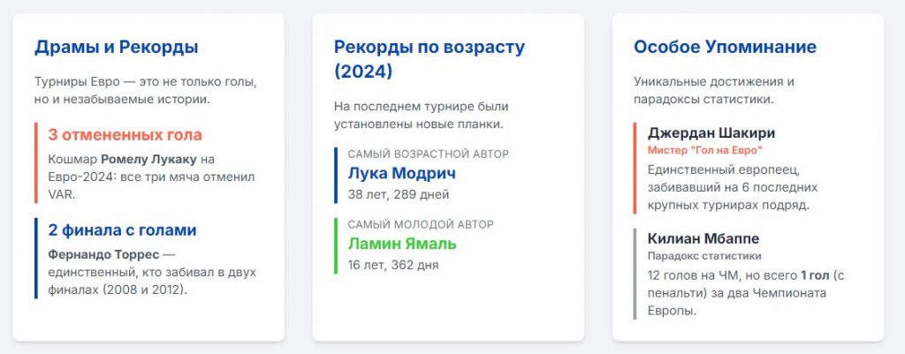Open the "Джердан Шакири" entry title

[711, 133]
